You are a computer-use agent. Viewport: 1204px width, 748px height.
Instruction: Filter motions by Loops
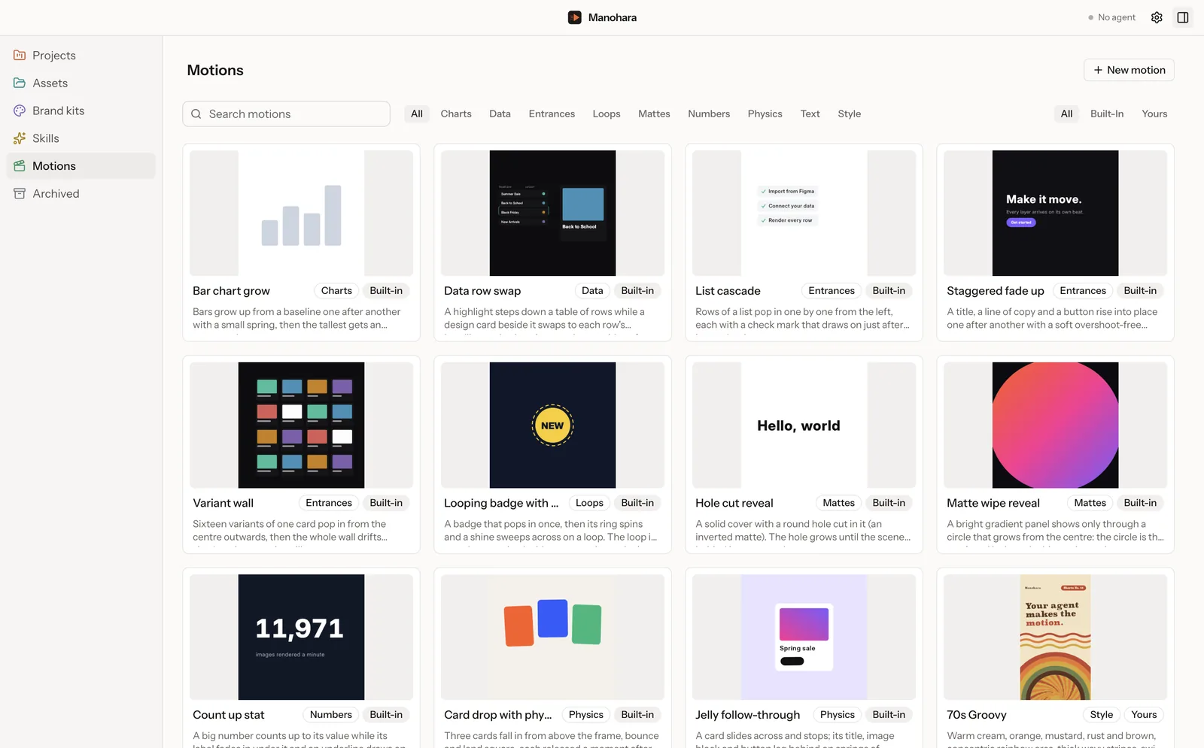point(607,114)
